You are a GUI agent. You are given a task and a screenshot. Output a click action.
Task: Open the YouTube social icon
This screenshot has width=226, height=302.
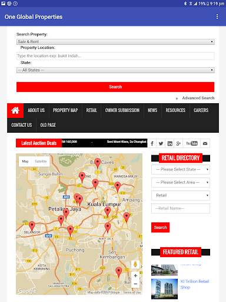[192, 143]
